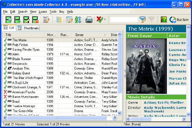This screenshot has width=192, height=128.
Task: Select The Blair Witch Project title
Action: (x=28, y=78)
